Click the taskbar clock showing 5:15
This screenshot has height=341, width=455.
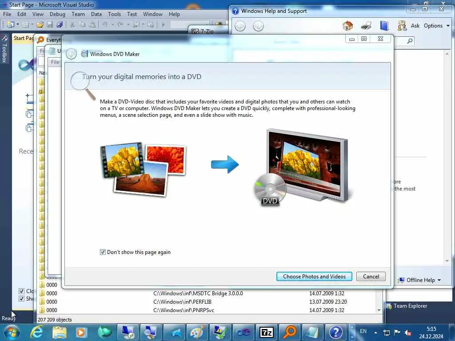point(431,333)
